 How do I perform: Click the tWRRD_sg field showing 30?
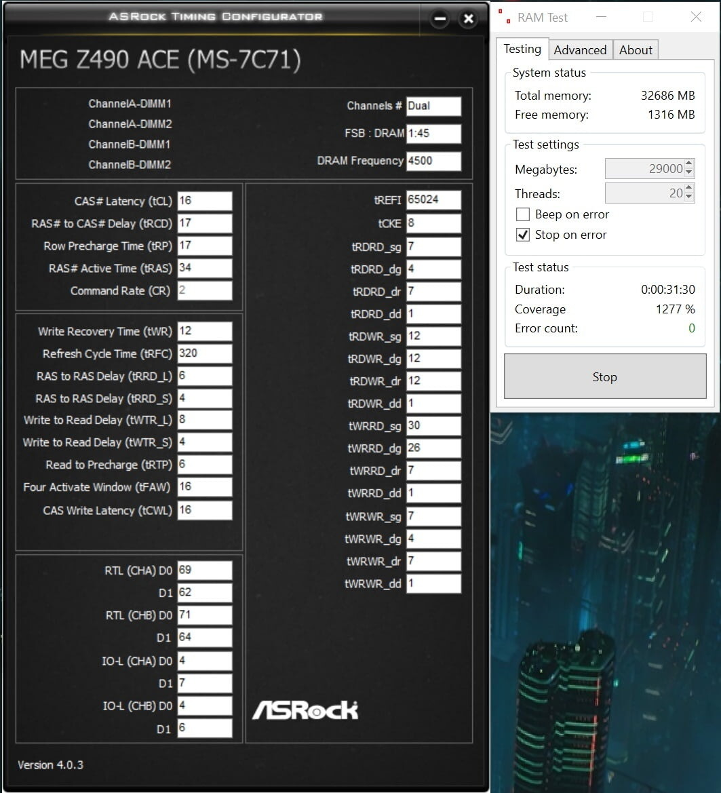(434, 426)
